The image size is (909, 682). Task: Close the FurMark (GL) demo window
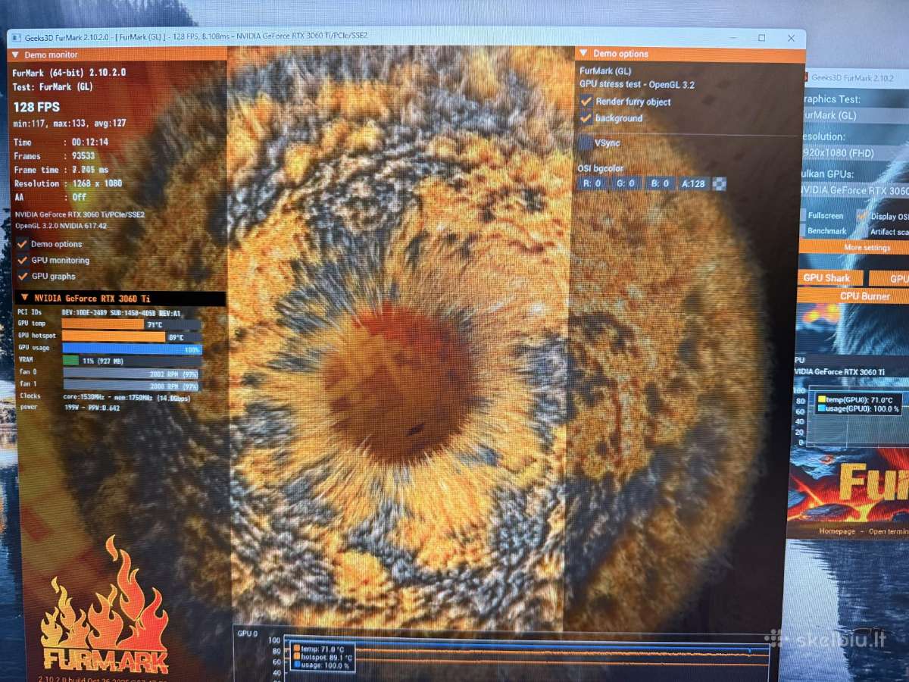(791, 37)
